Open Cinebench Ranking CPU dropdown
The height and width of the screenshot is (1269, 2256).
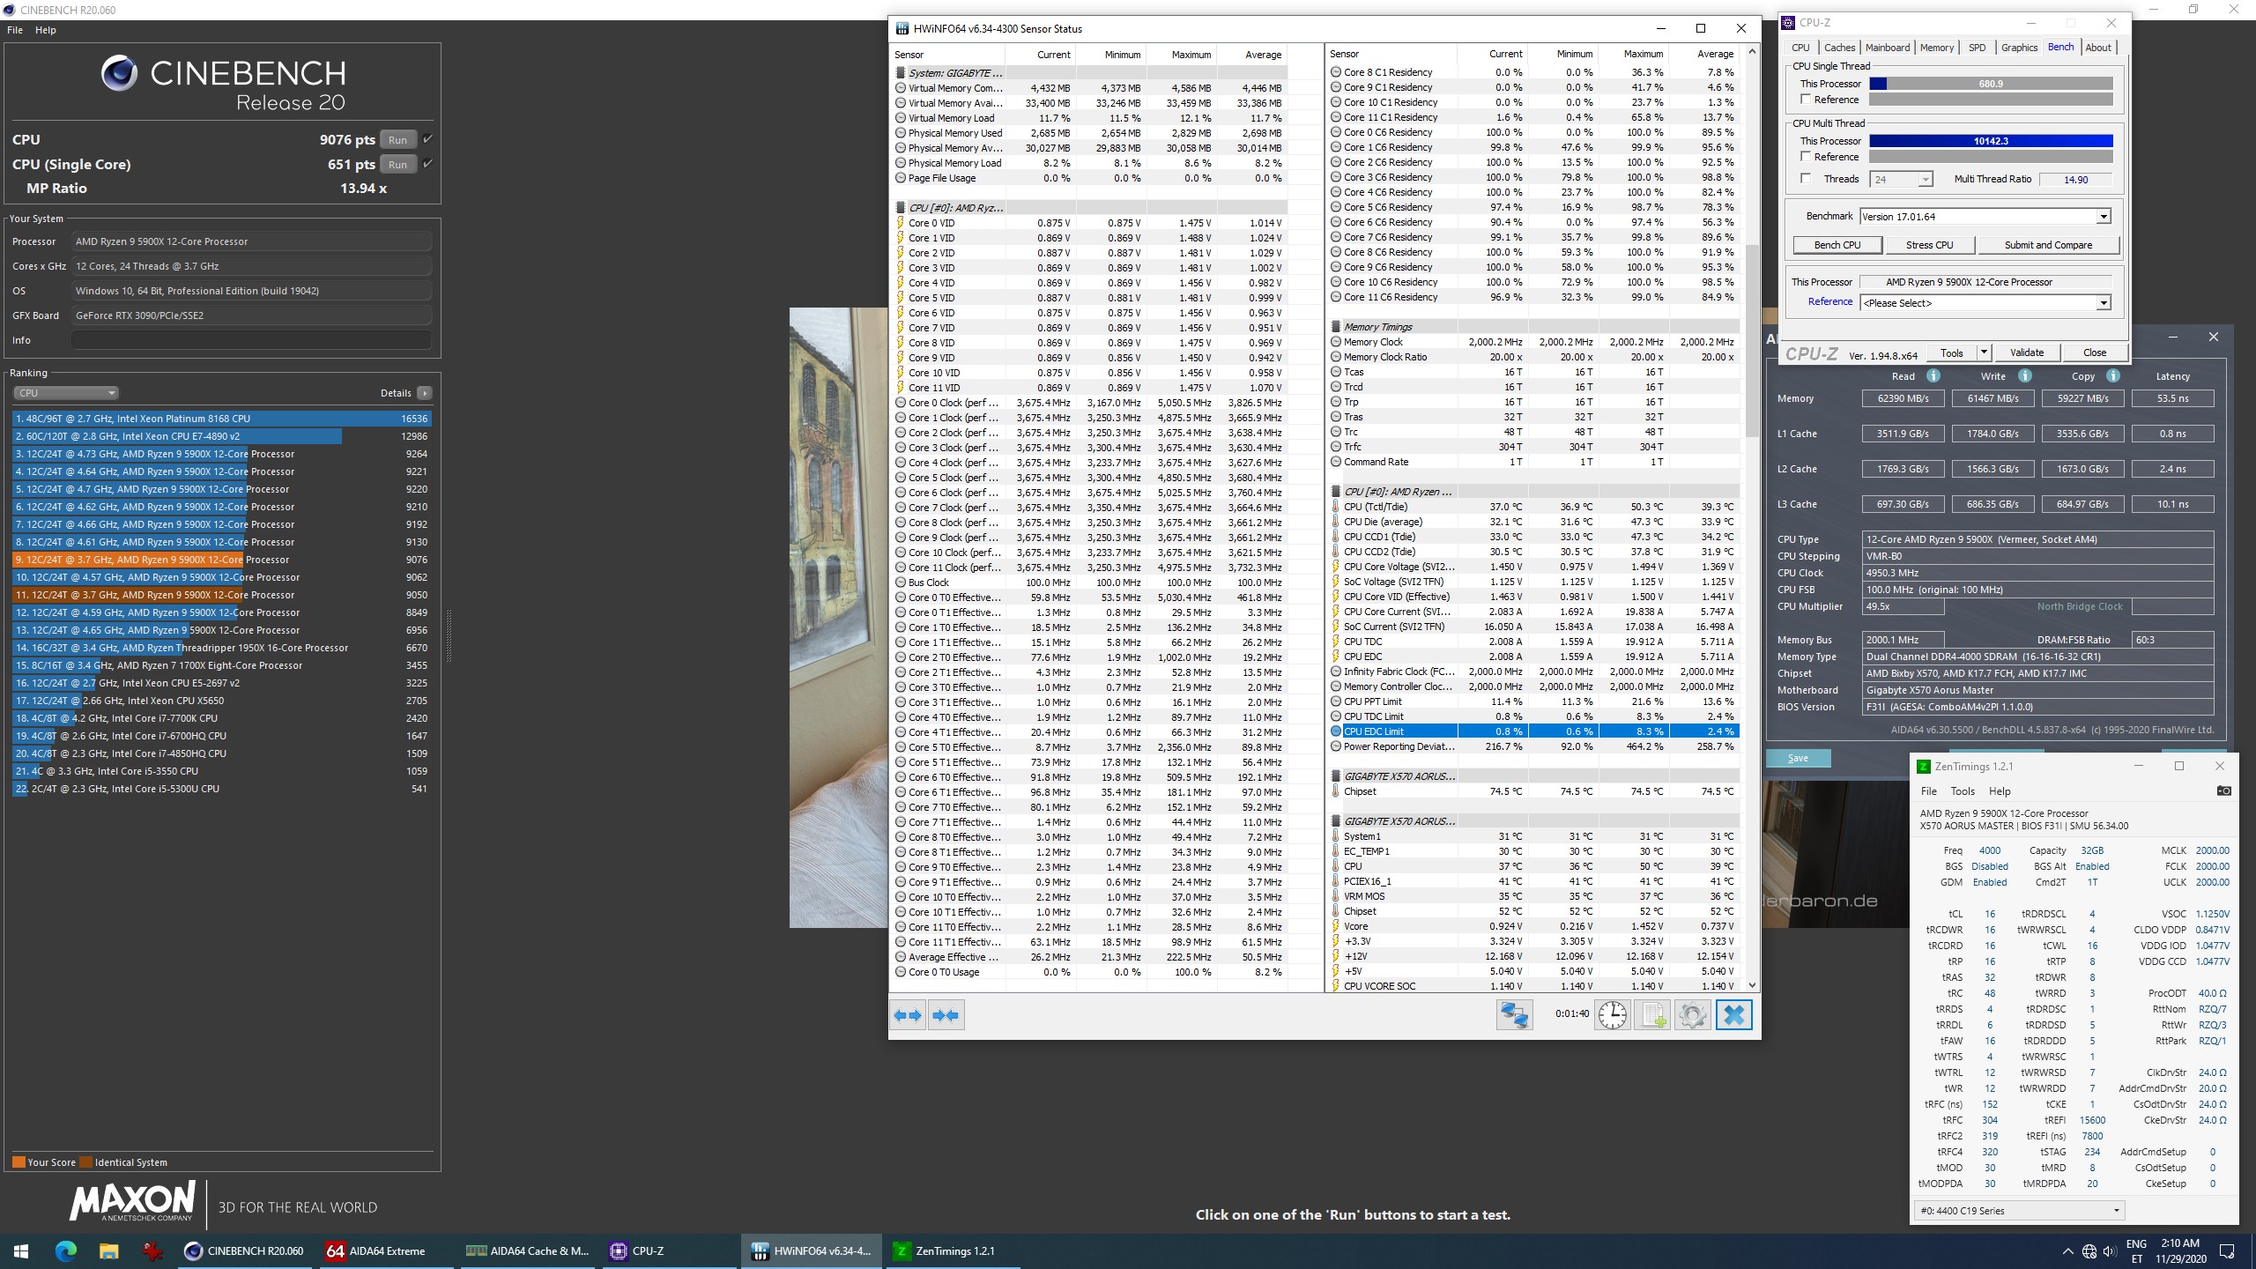click(66, 393)
